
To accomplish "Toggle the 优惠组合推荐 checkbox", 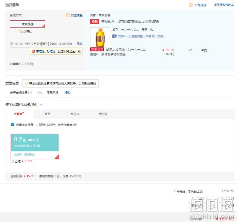I will 13,125.
